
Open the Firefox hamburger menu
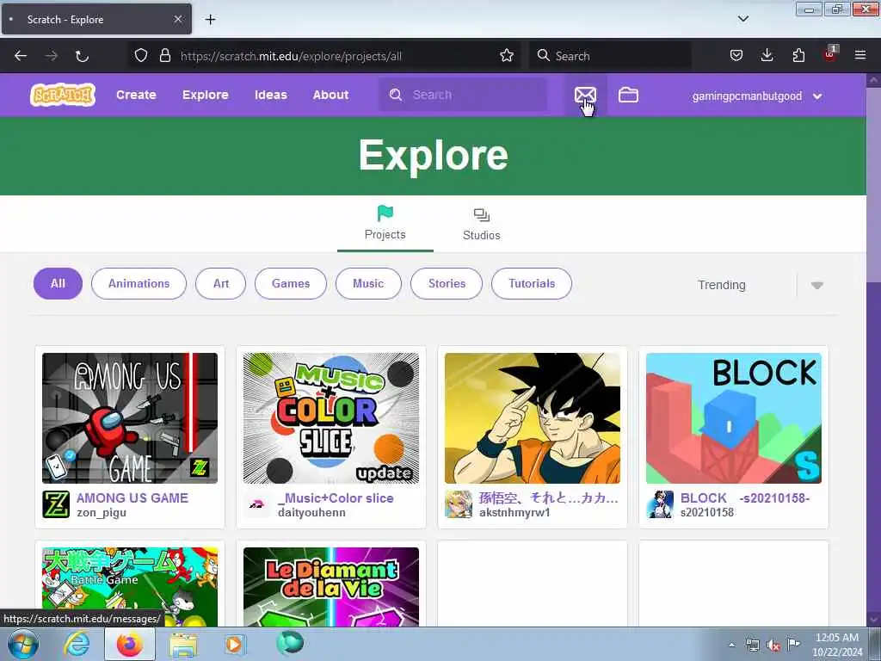860,55
